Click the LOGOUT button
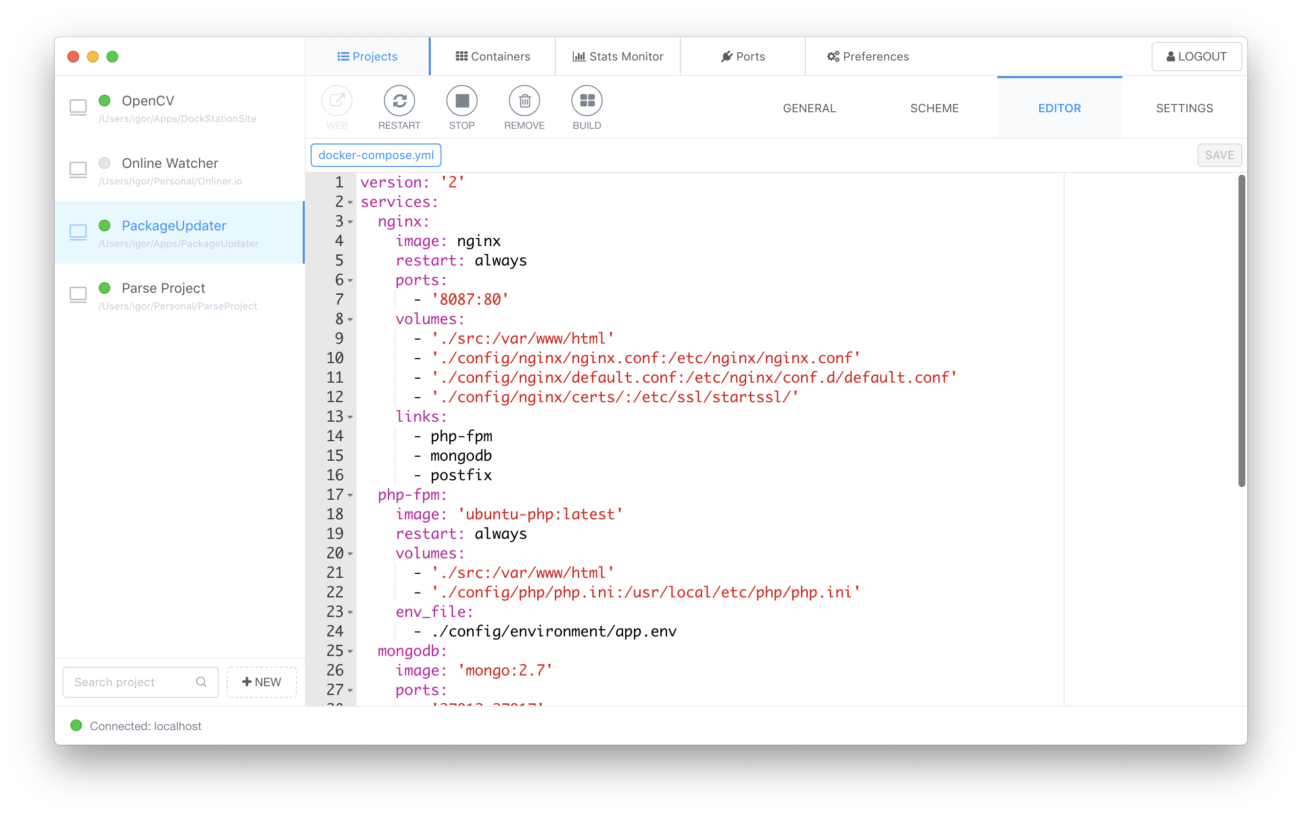This screenshot has width=1302, height=817. point(1196,56)
